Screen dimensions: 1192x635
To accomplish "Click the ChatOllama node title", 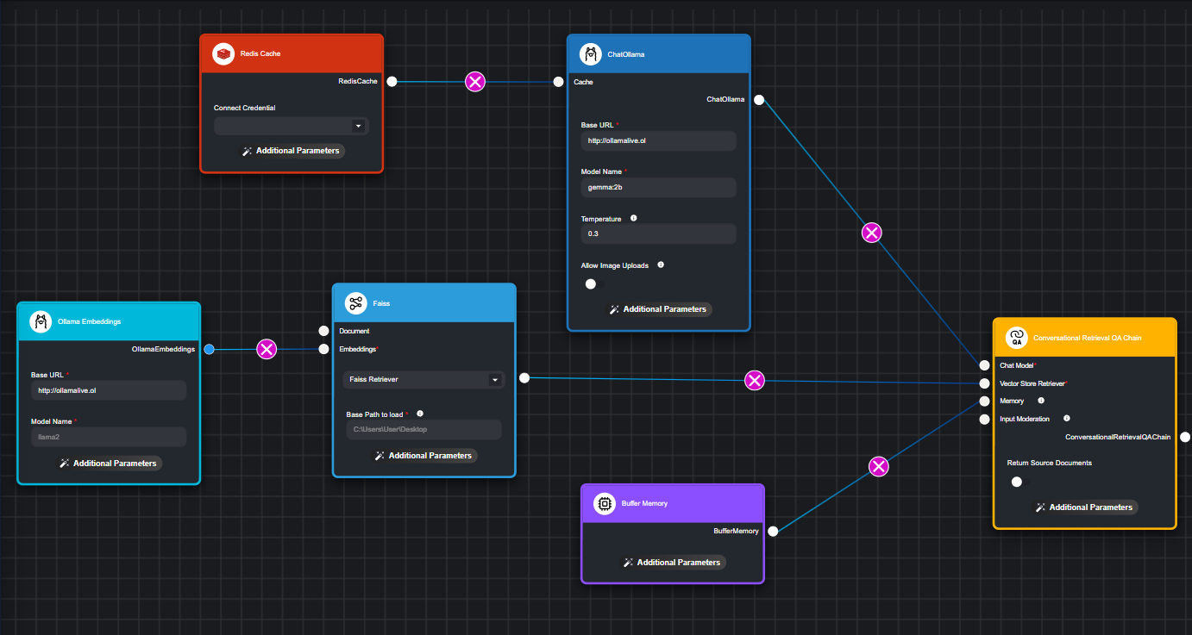I will [626, 54].
